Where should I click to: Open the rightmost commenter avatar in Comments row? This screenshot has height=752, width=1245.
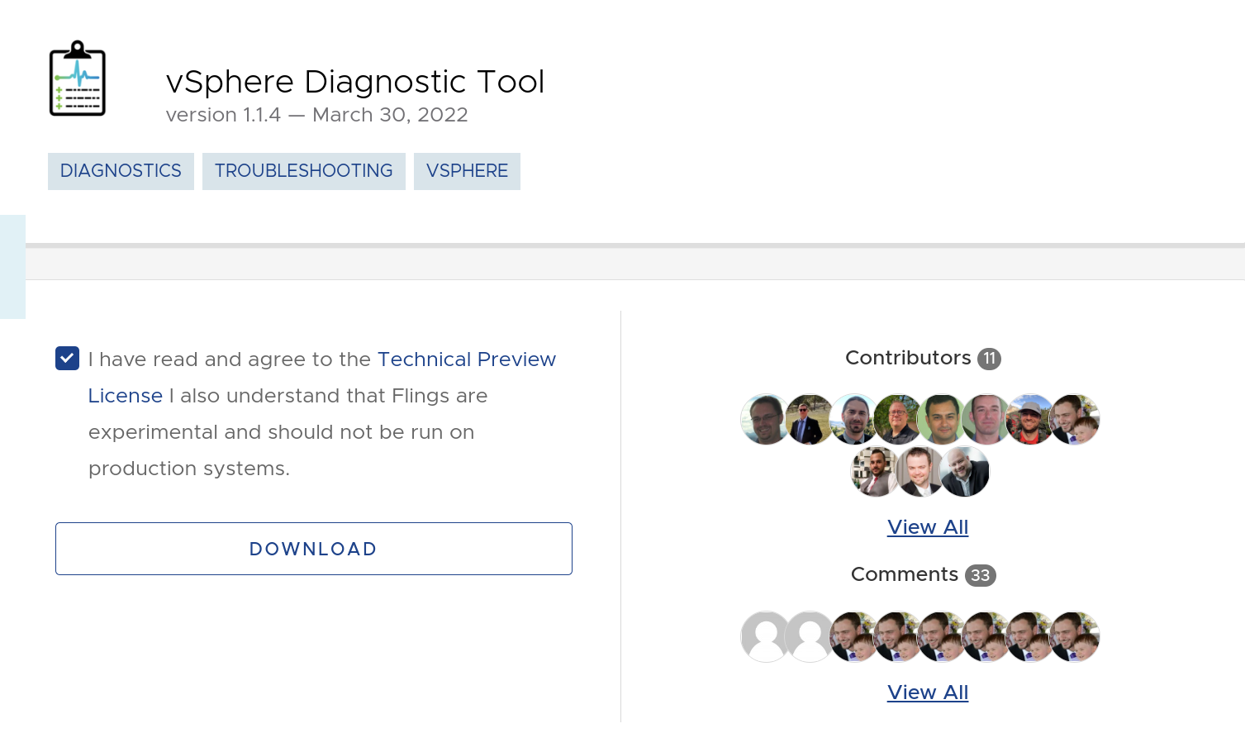1074,637
